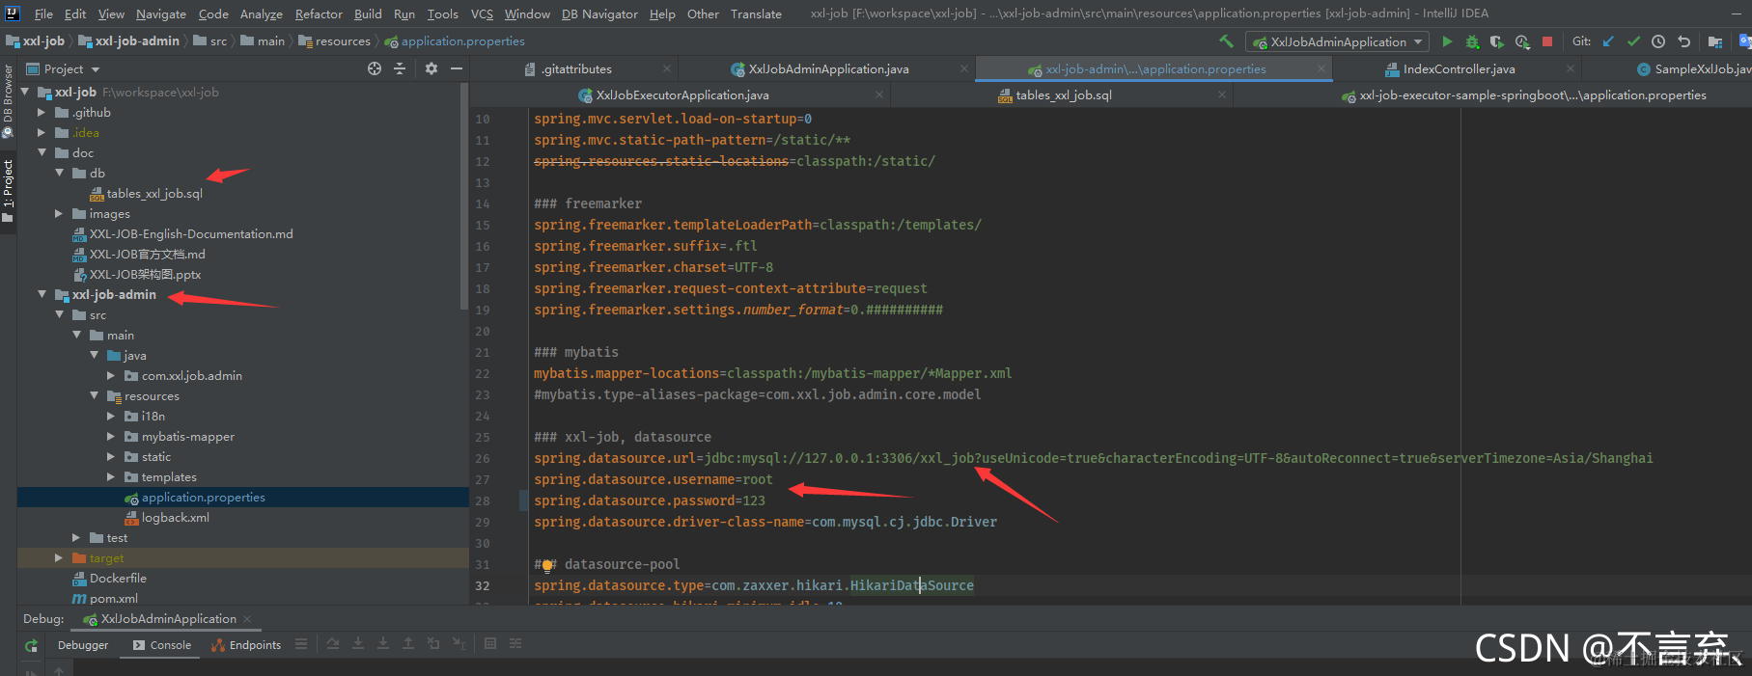Collapse all in Project panel header
The image size is (1752, 676).
pyautogui.click(x=400, y=68)
